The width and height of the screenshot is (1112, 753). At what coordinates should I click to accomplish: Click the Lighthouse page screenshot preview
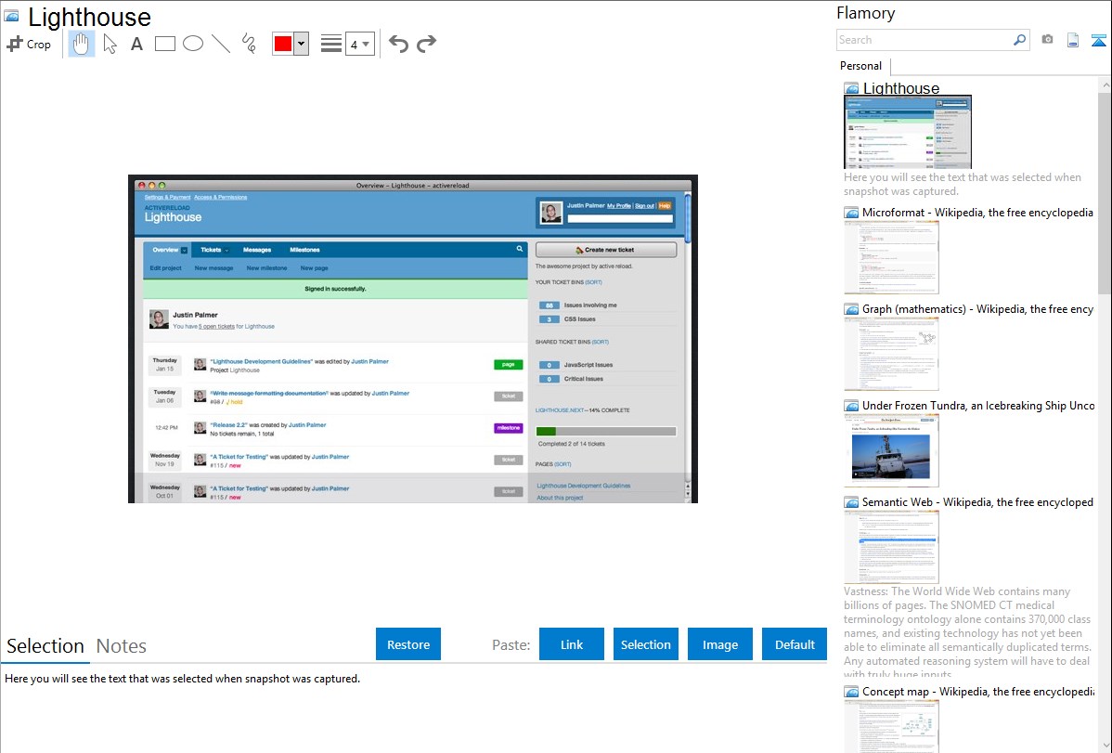[413, 339]
